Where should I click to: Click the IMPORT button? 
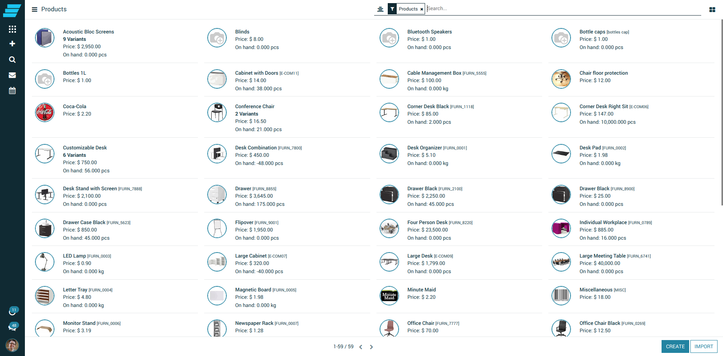(704, 346)
